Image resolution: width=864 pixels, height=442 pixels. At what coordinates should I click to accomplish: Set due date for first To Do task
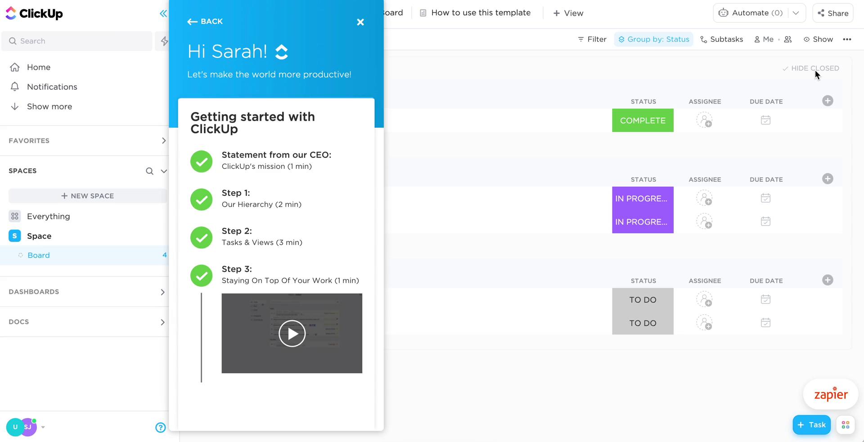pos(765,299)
